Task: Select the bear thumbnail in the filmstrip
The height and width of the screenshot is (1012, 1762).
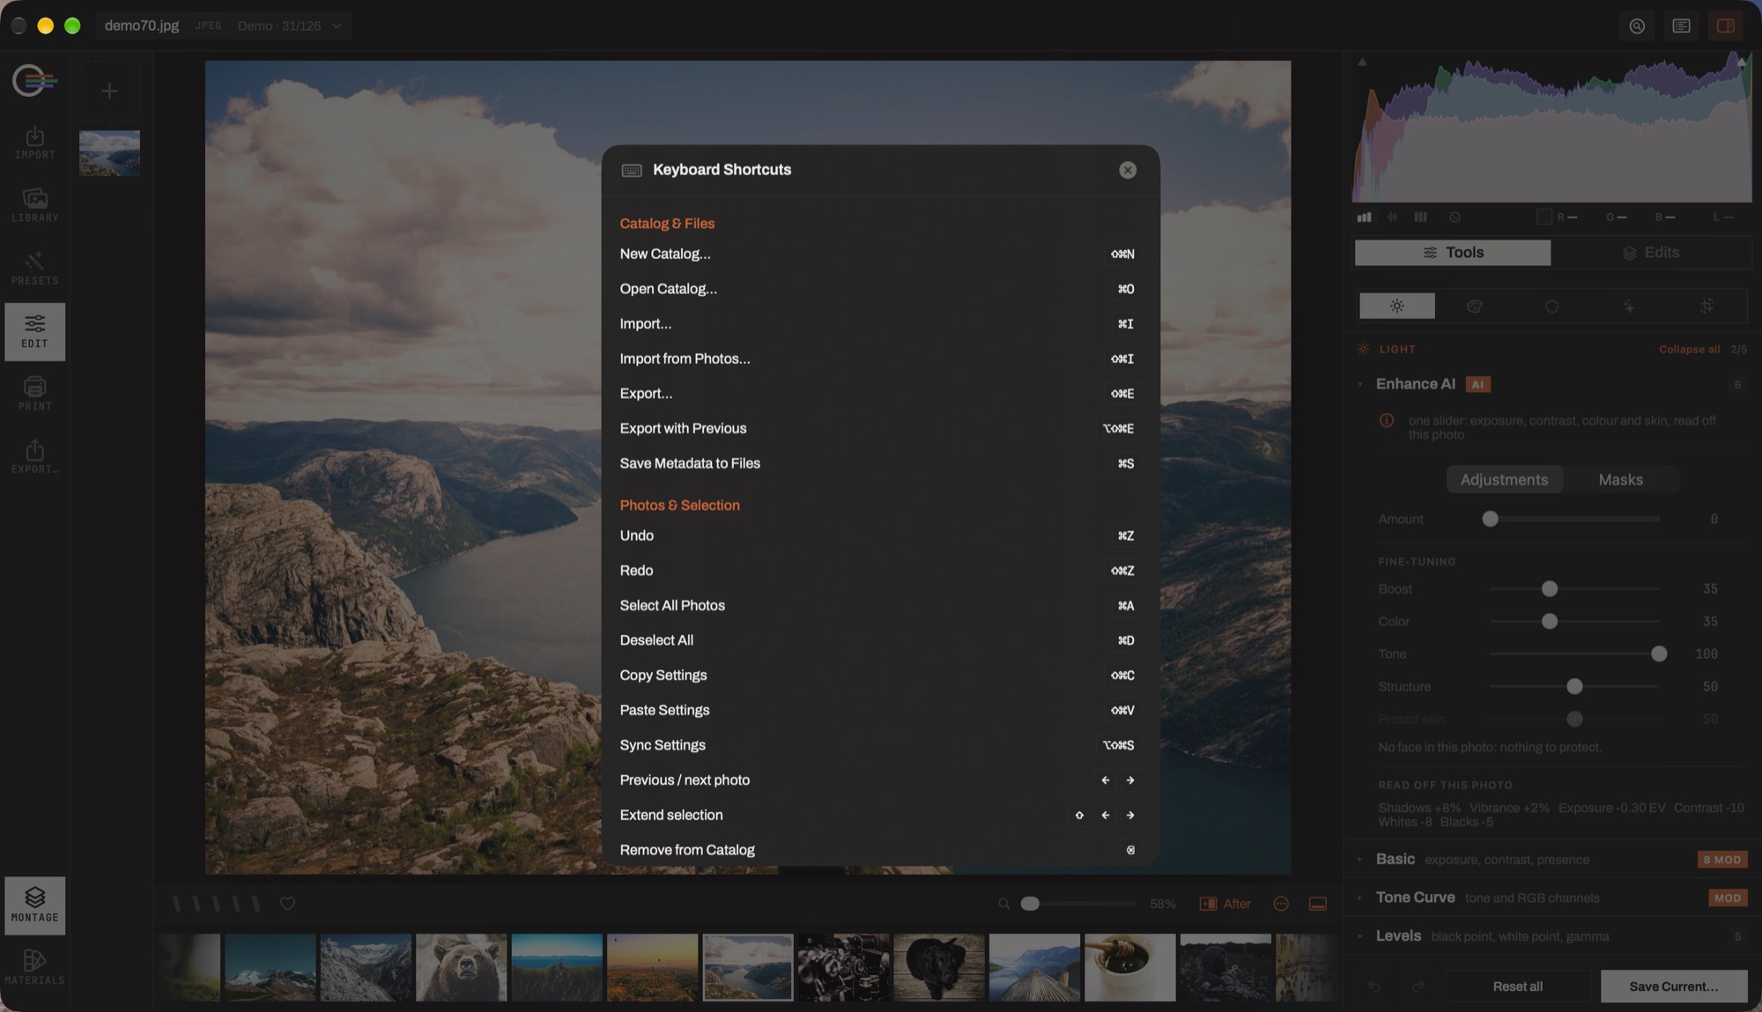Action: pos(461,967)
